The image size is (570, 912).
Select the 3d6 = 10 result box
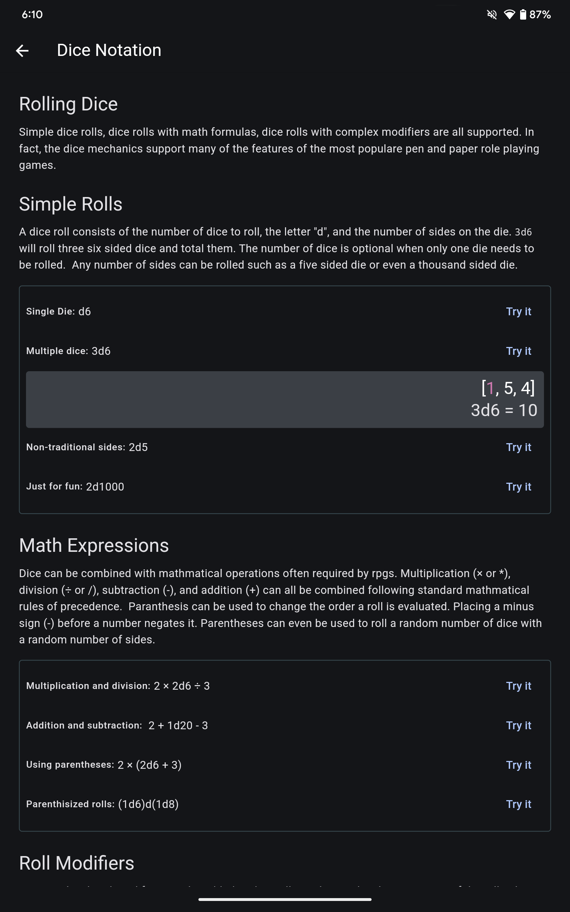(285, 399)
